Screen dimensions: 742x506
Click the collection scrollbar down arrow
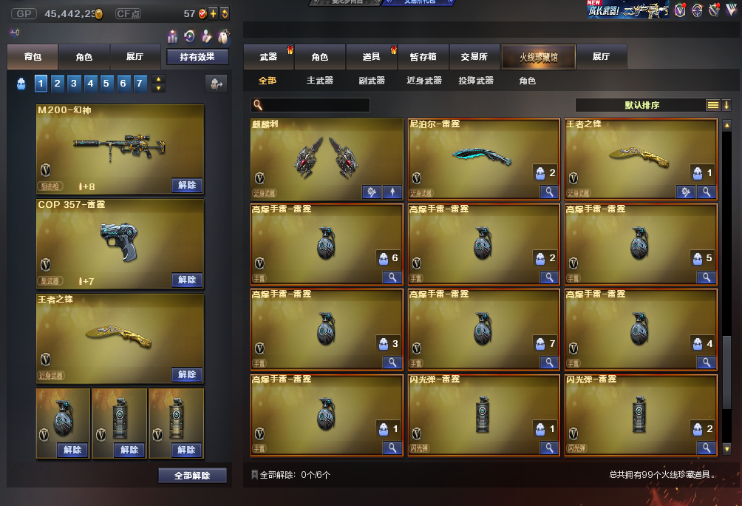coord(727,449)
